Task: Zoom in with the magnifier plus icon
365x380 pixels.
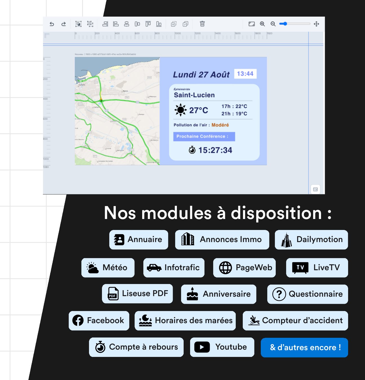Action: pos(262,24)
